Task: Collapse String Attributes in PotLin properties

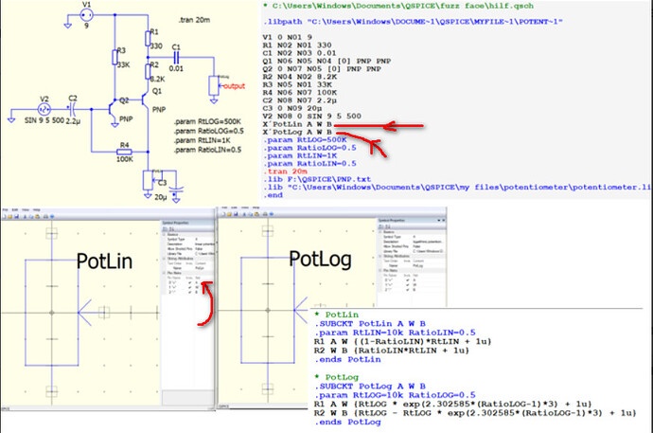Action: (x=164, y=259)
